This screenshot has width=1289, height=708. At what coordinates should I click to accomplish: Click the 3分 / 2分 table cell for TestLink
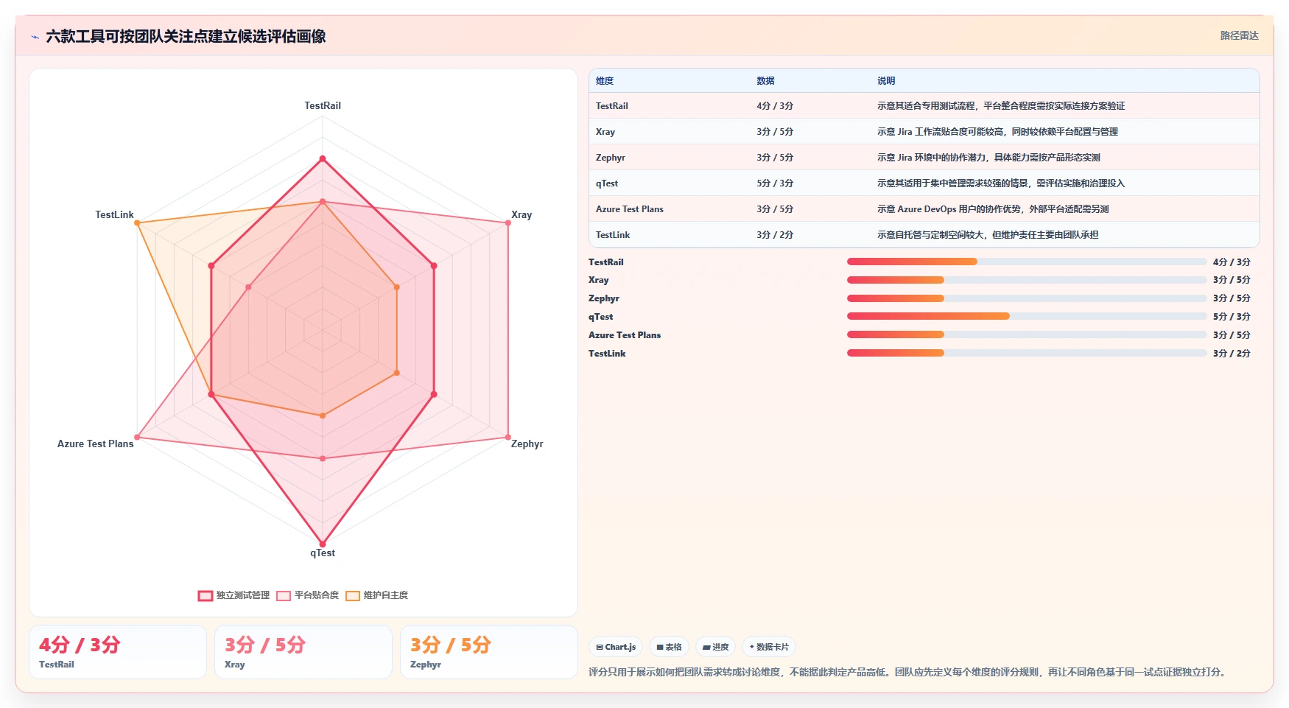point(775,235)
